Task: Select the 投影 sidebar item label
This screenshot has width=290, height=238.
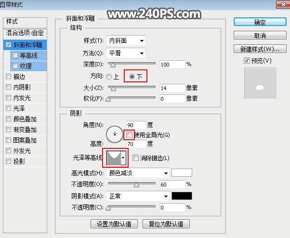Action: click(19, 161)
